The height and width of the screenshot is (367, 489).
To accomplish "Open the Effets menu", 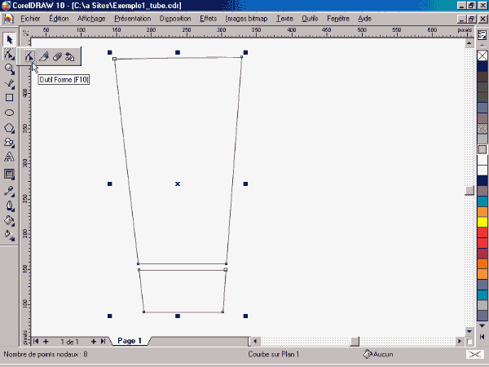I will click(x=209, y=19).
